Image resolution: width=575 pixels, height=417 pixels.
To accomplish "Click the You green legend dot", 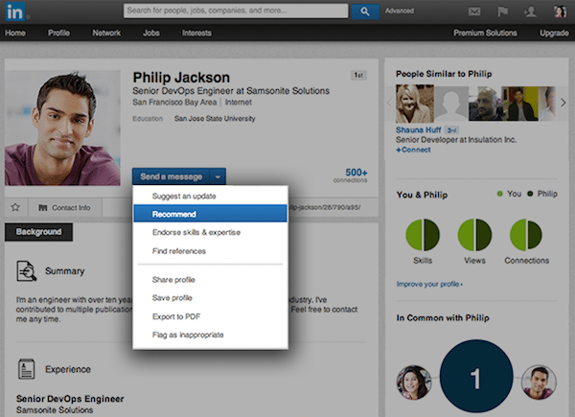I will pos(499,194).
